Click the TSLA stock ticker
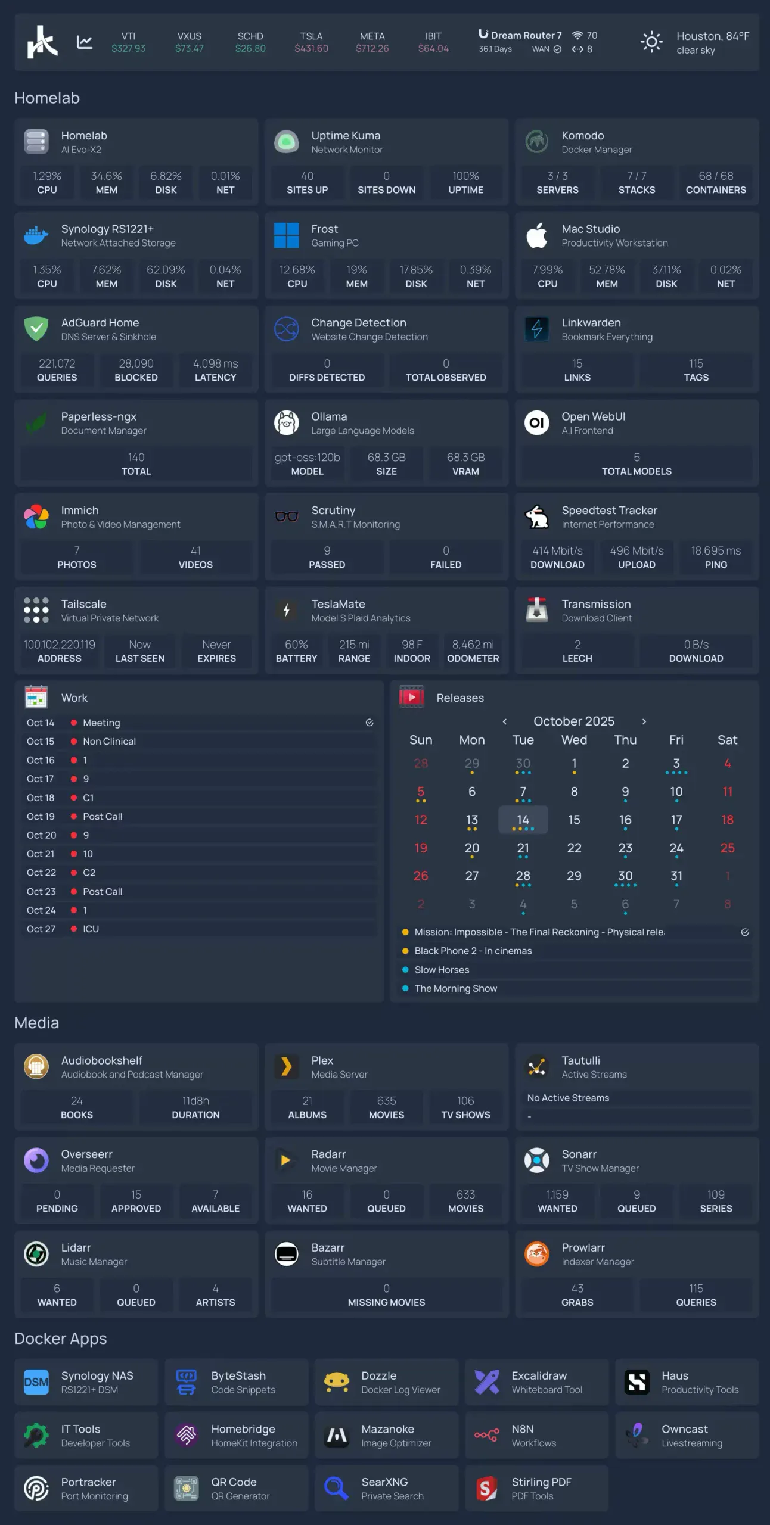770x1525 pixels. 311,42
